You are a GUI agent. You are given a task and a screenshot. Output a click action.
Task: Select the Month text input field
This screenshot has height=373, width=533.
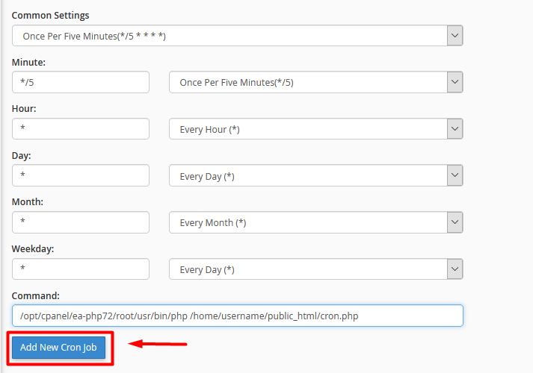point(81,222)
